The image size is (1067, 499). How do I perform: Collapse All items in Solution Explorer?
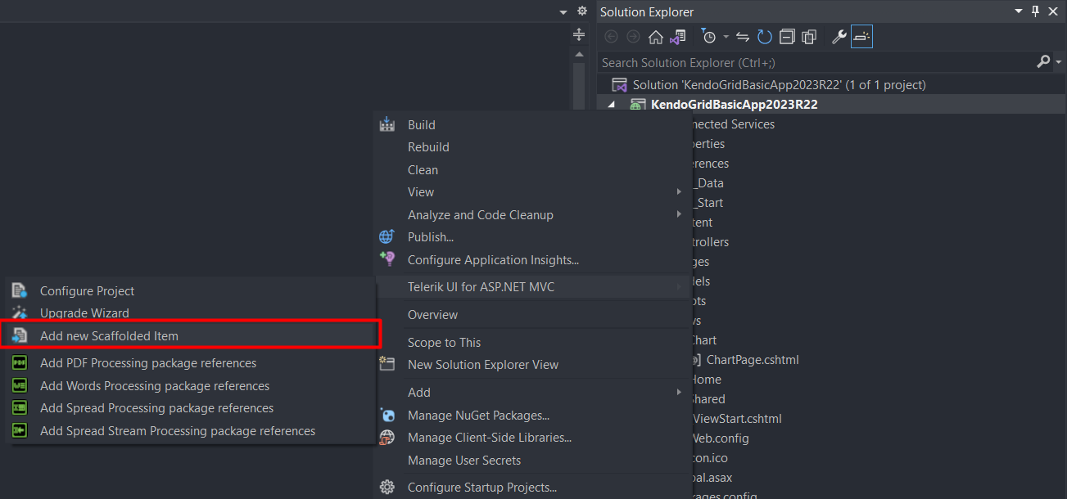tap(787, 36)
